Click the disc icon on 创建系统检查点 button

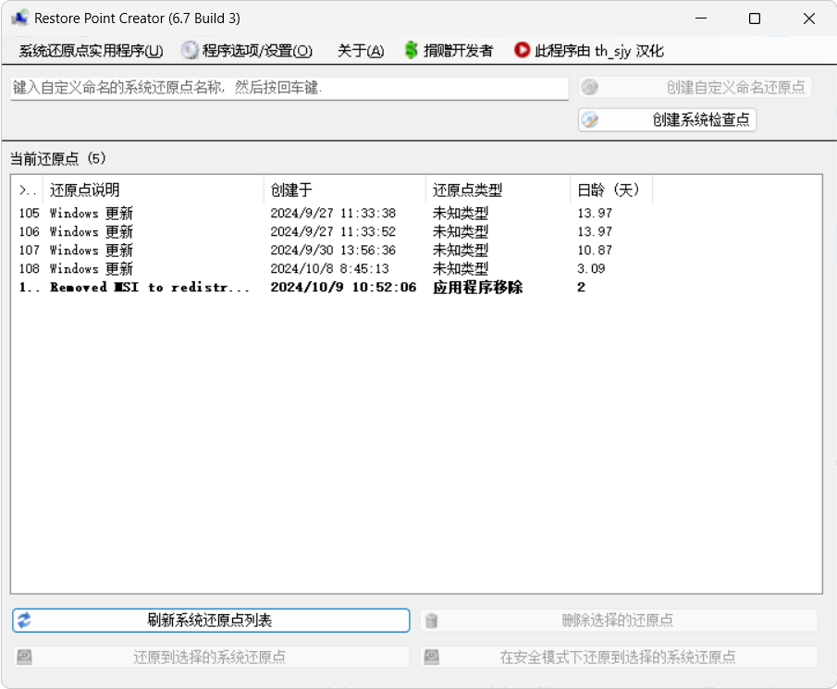coord(590,119)
